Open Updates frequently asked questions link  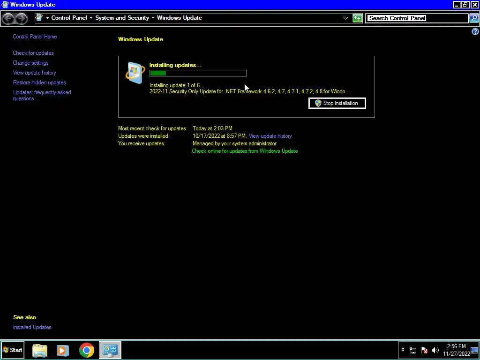[x=42, y=95]
